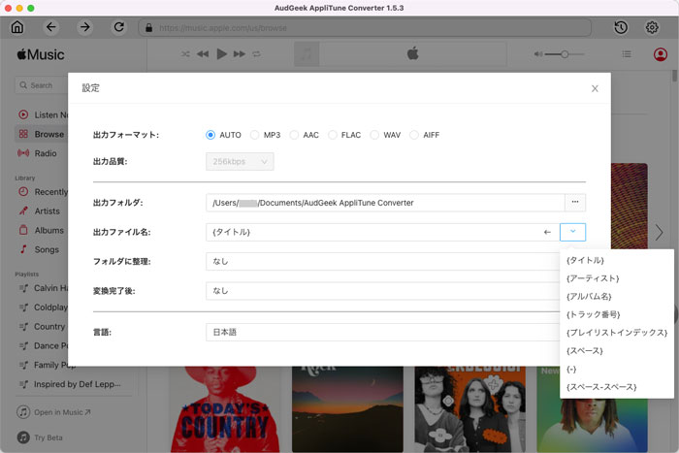Open Radio in the sidebar
The width and height of the screenshot is (679, 453).
click(x=38, y=153)
